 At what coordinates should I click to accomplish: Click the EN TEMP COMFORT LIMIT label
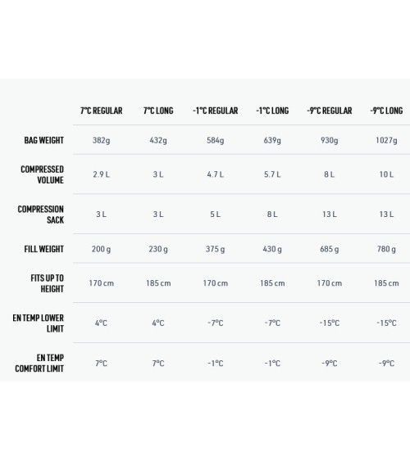(x=39, y=363)
